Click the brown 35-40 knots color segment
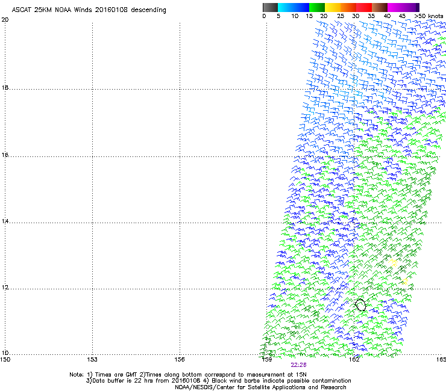The width and height of the screenshot is (446, 391). point(380,7)
